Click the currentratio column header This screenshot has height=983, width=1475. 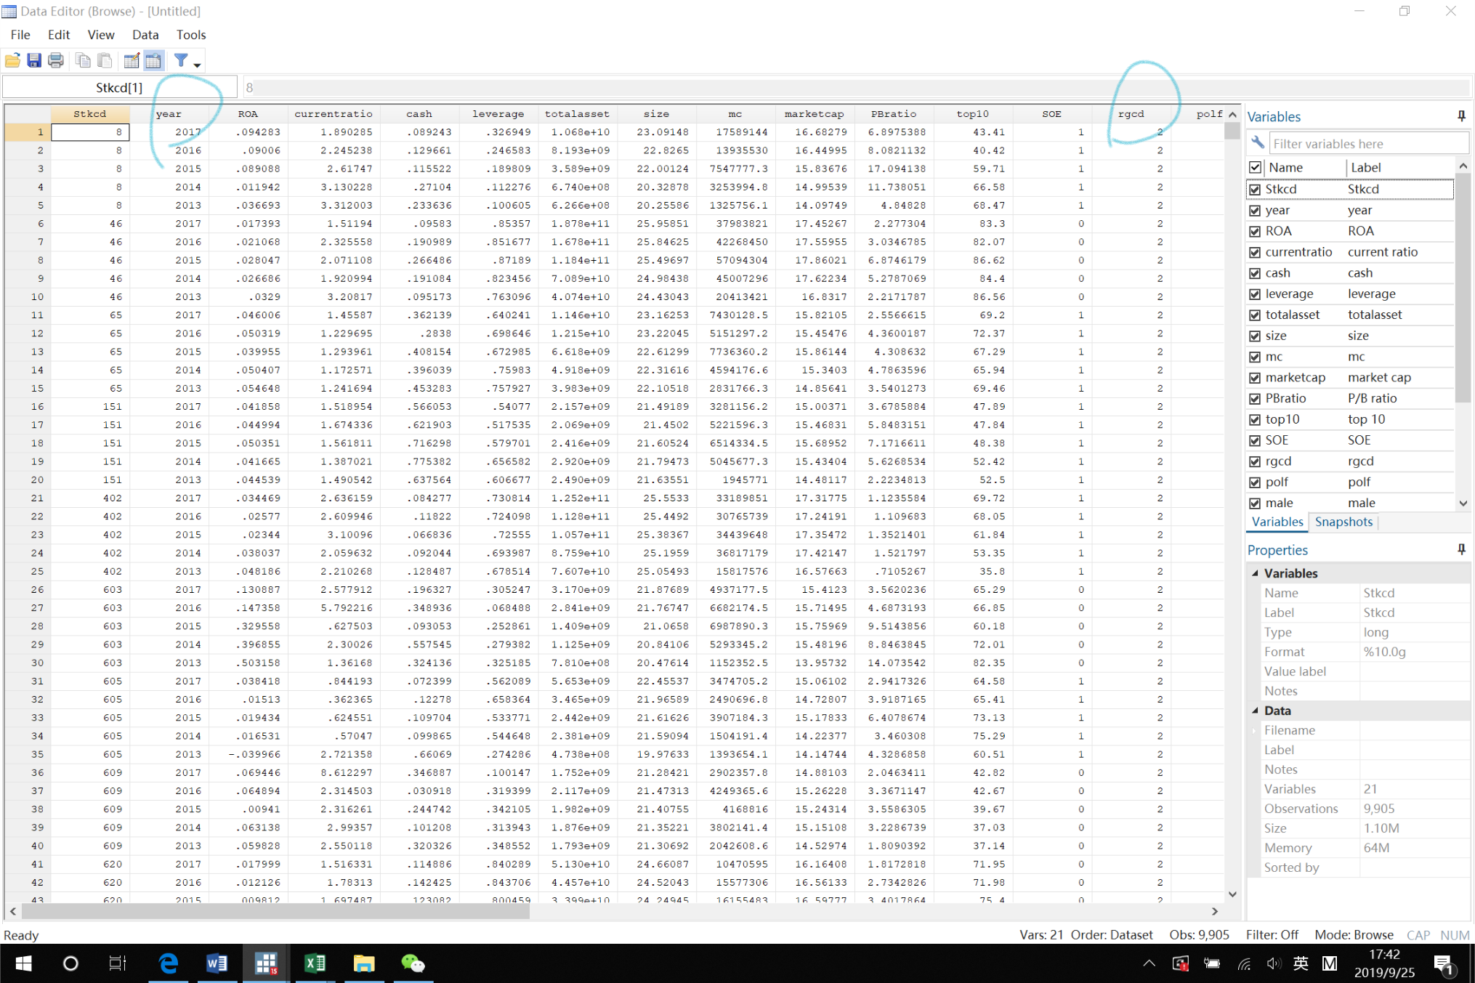[x=334, y=114]
